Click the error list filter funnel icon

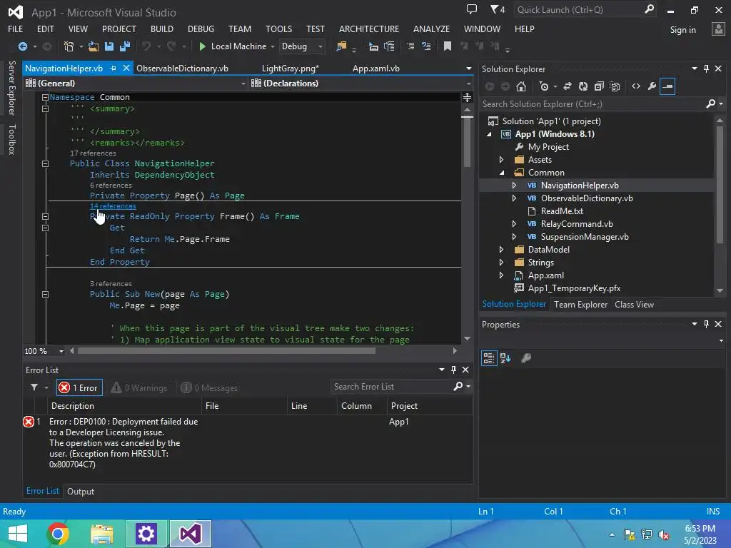click(34, 387)
